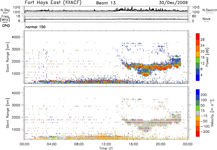Pick the light green power colorbar segment

[198, 60]
